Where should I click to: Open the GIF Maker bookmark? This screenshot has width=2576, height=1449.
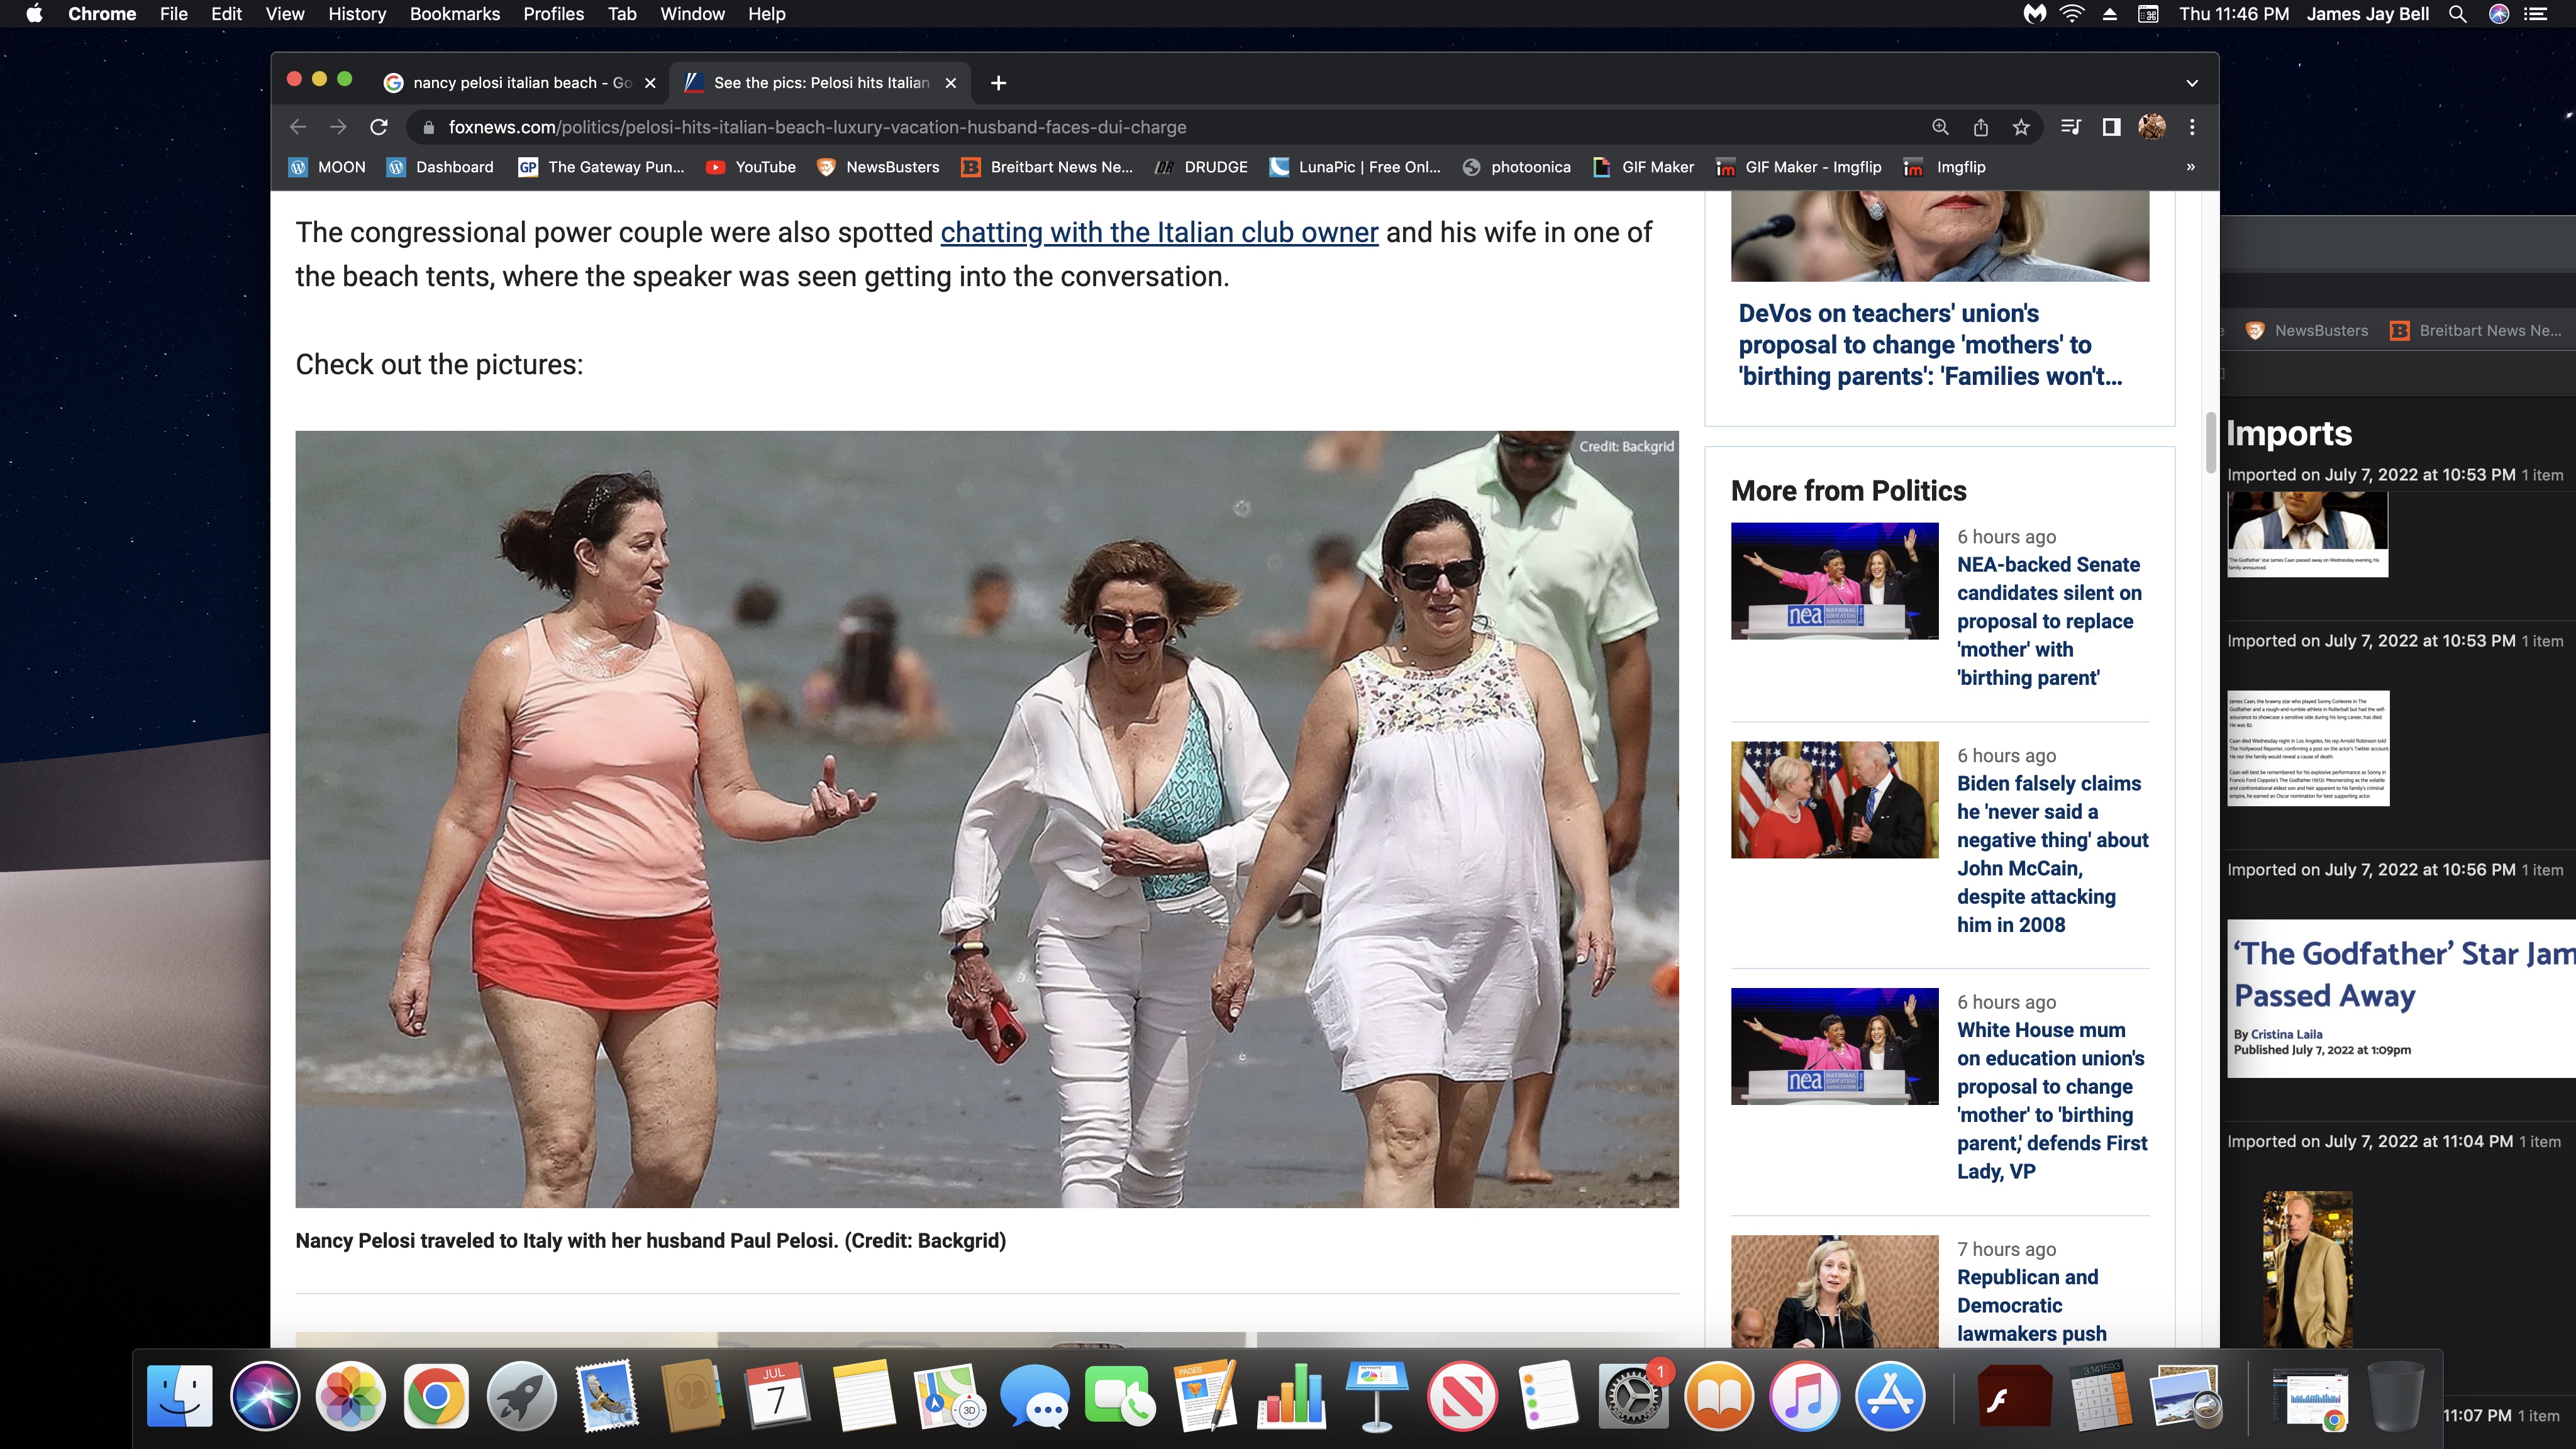(x=1643, y=167)
